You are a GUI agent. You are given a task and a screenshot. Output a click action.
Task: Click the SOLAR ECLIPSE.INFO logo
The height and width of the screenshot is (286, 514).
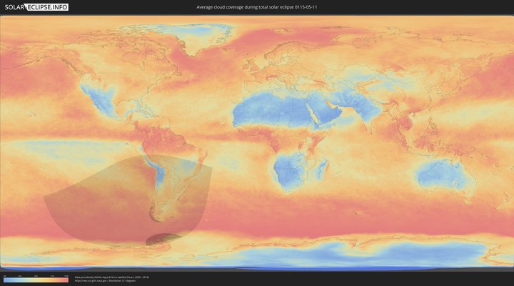[34, 6]
